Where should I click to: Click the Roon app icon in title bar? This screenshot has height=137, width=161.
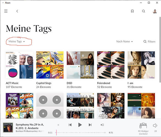tap(3, 3)
